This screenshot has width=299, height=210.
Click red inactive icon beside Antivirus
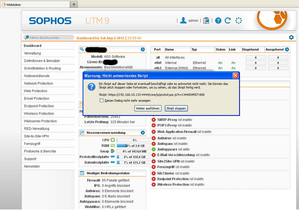click(x=153, y=138)
